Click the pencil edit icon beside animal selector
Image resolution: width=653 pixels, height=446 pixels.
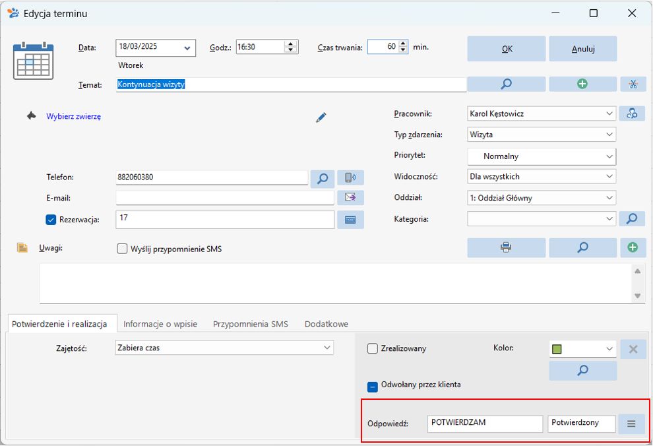321,117
